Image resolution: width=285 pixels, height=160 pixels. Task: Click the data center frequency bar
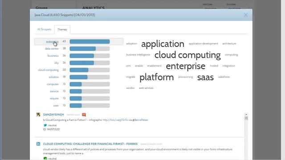90,48
